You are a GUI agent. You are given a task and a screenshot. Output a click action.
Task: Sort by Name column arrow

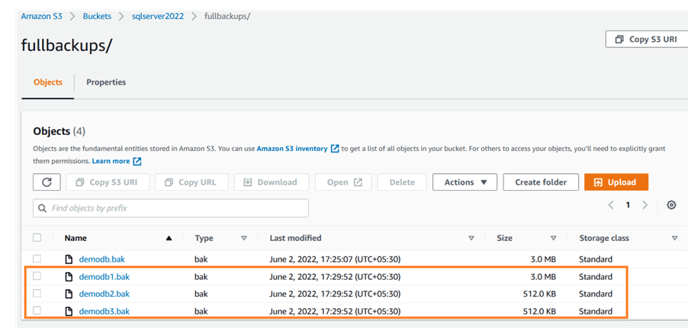click(x=169, y=239)
